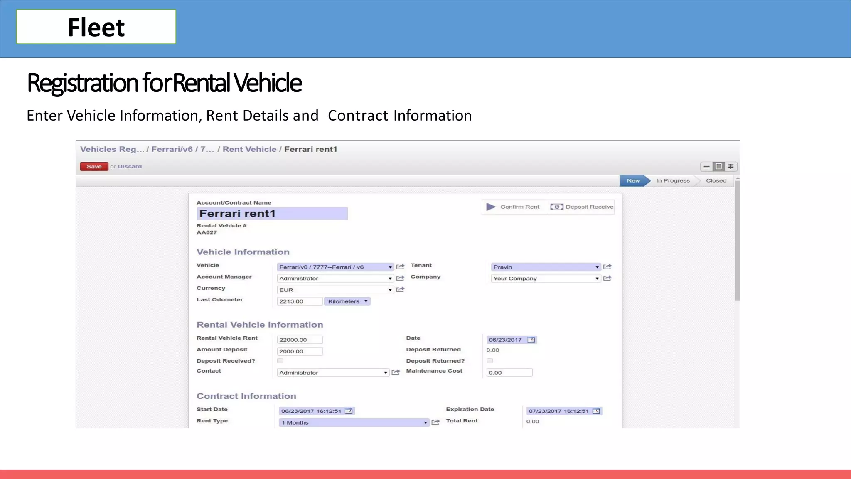851x479 pixels.
Task: Open external link for Company field
Action: [x=607, y=278]
